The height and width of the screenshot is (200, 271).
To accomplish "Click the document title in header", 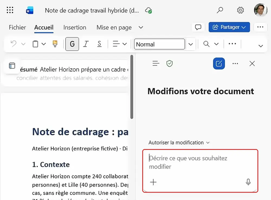I will pos(92,11).
